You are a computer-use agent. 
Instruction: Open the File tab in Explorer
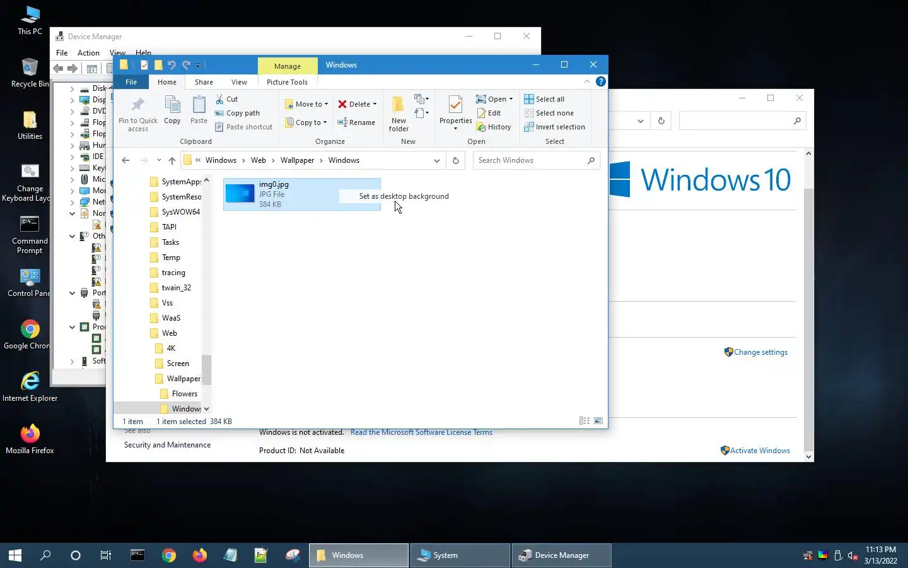click(131, 82)
